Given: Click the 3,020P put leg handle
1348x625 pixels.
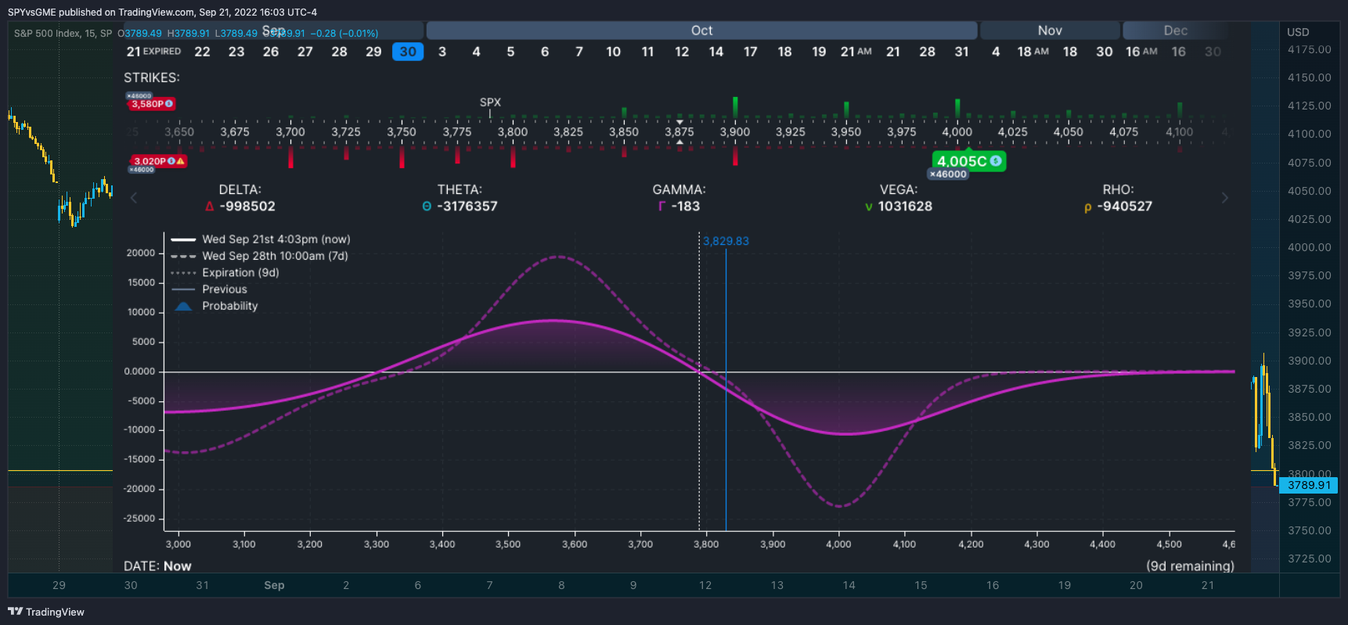Looking at the screenshot, I should coord(158,161).
